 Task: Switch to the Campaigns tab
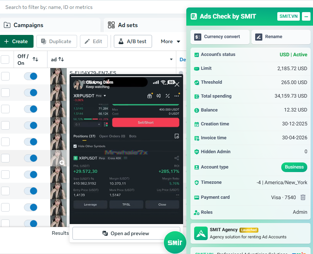pos(50,25)
